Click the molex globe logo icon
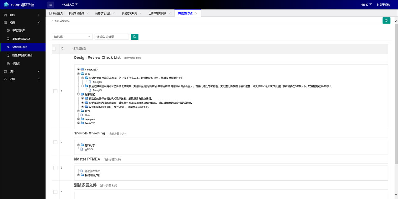 (6, 5)
